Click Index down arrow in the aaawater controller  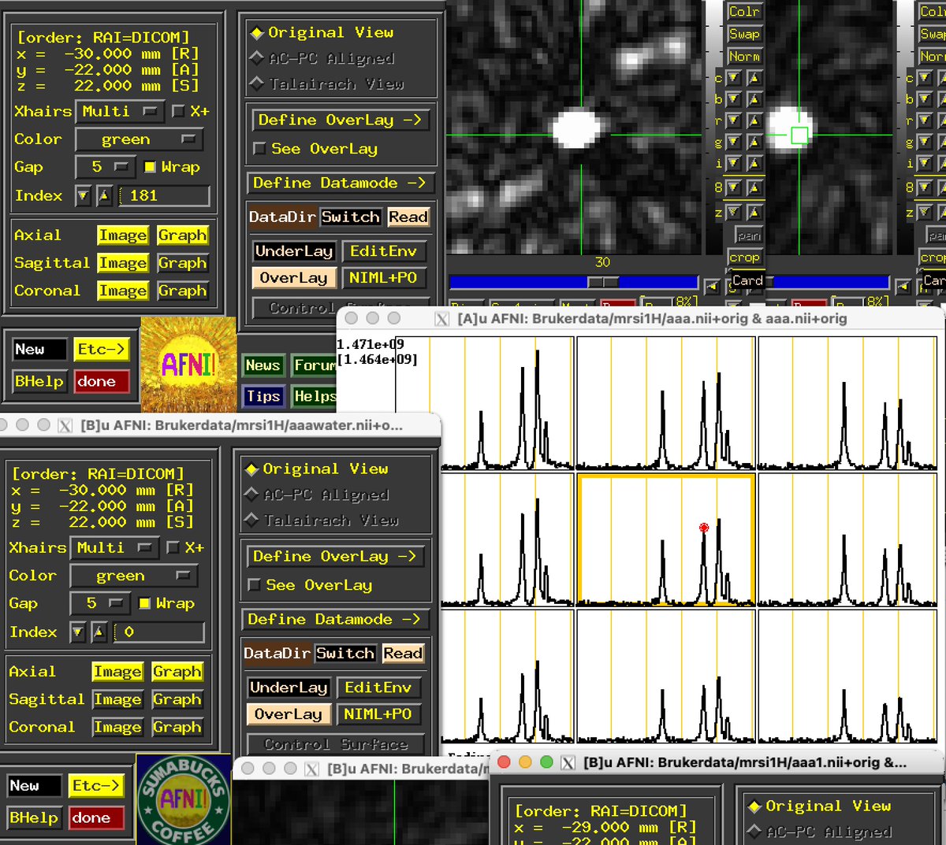tap(77, 632)
